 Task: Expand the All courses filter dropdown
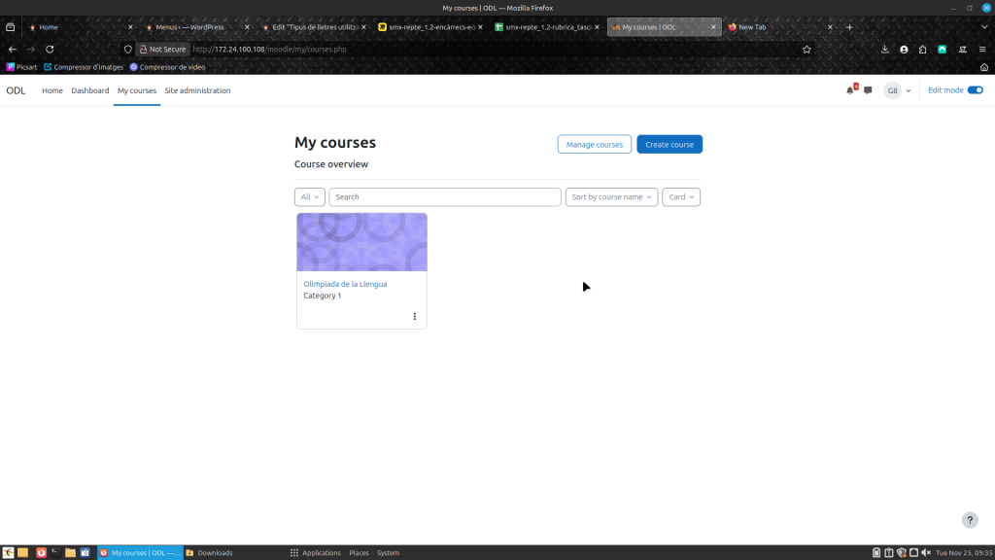click(310, 197)
